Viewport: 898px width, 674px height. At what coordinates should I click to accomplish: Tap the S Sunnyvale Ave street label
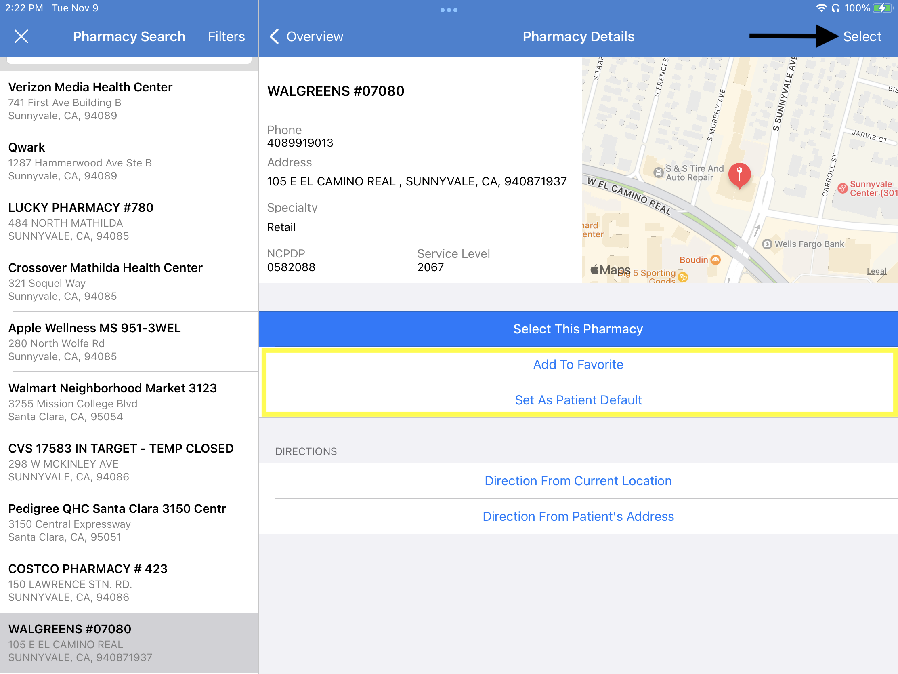tap(785, 94)
